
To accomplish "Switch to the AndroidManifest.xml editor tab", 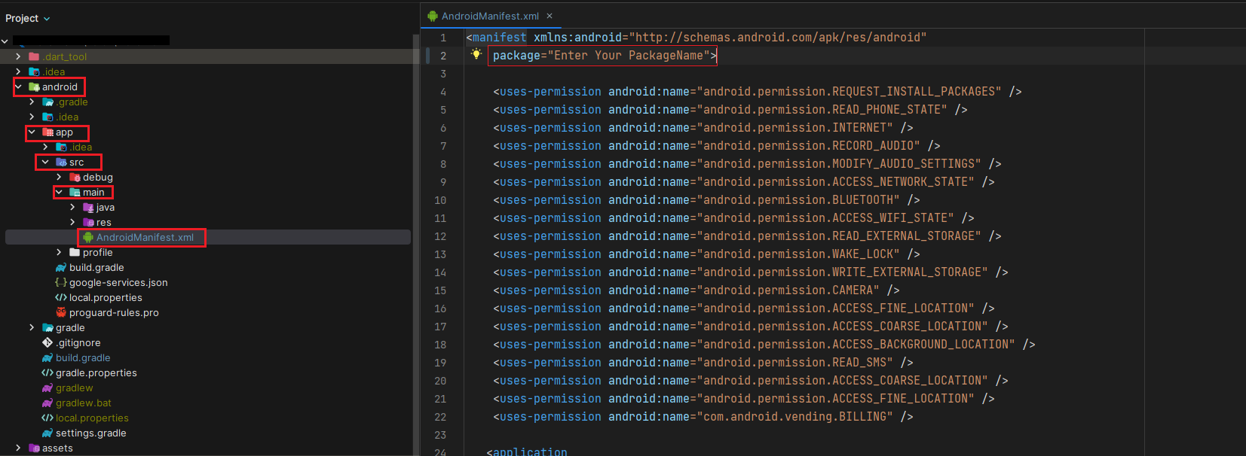I will tap(489, 16).
